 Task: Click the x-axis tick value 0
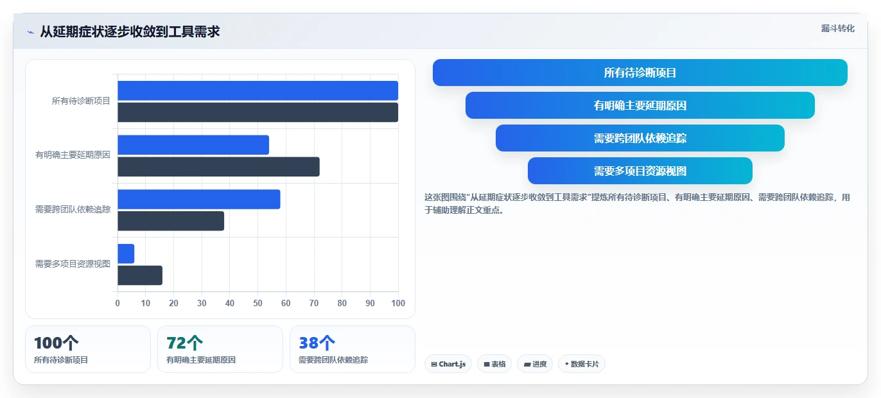118,303
